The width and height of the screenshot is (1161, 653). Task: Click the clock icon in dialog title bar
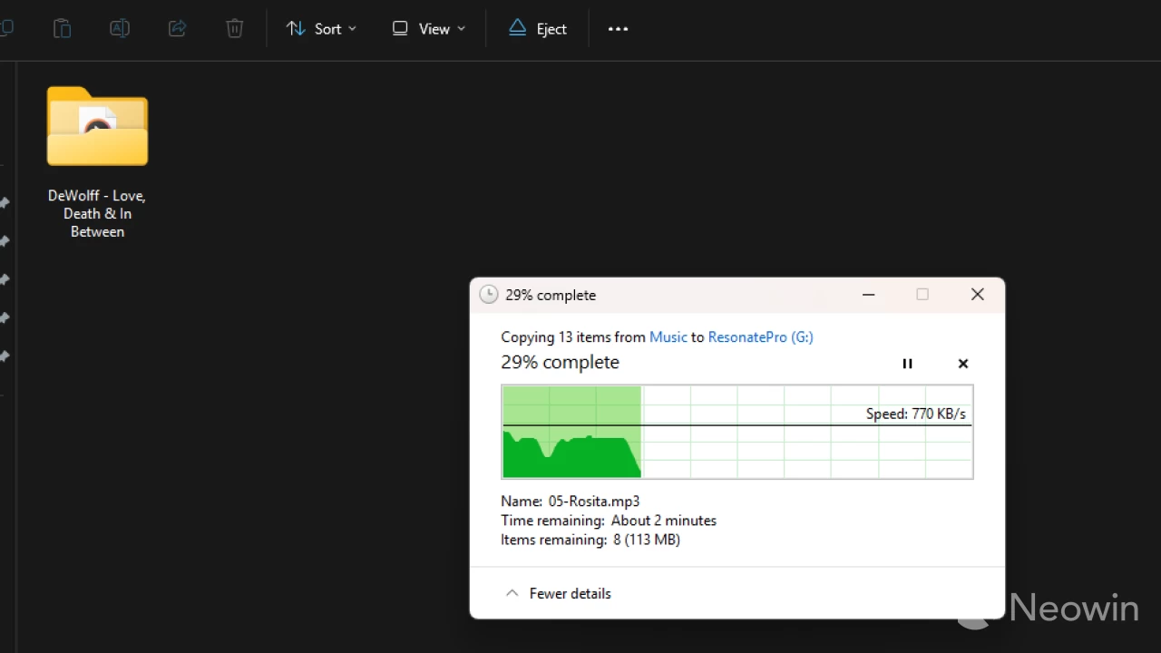pyautogui.click(x=489, y=295)
